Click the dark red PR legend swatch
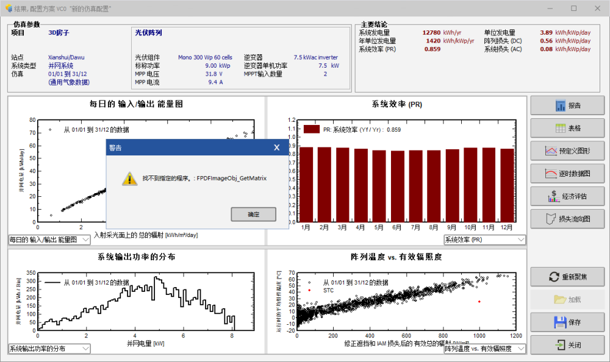The width and height of the screenshot is (610, 362). [x=311, y=129]
